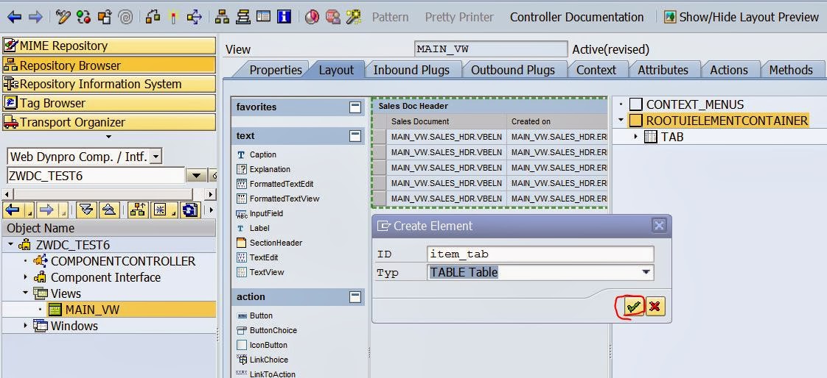Collapse the Views tree node

tap(25, 293)
